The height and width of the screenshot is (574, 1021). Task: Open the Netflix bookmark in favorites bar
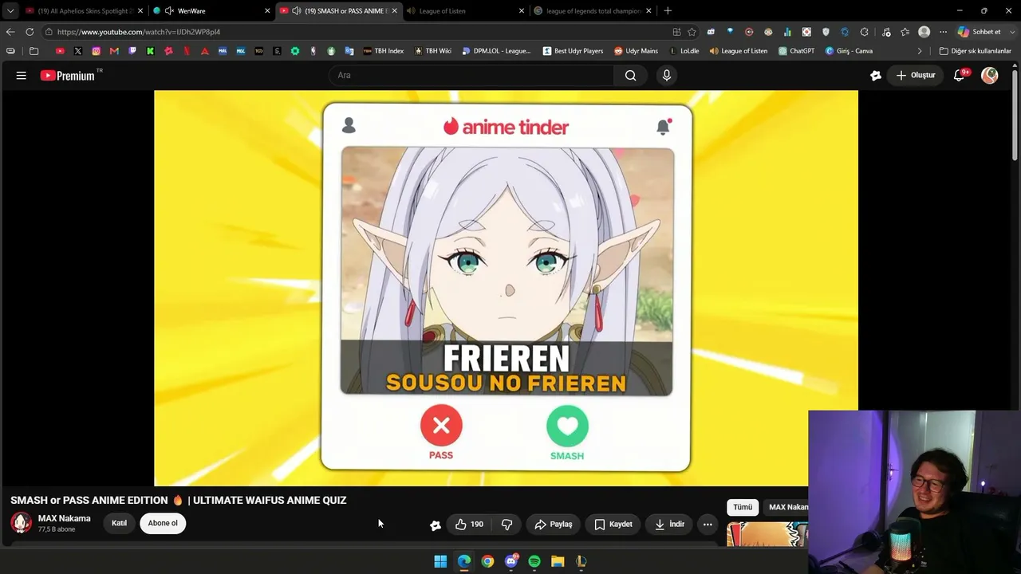tap(187, 51)
